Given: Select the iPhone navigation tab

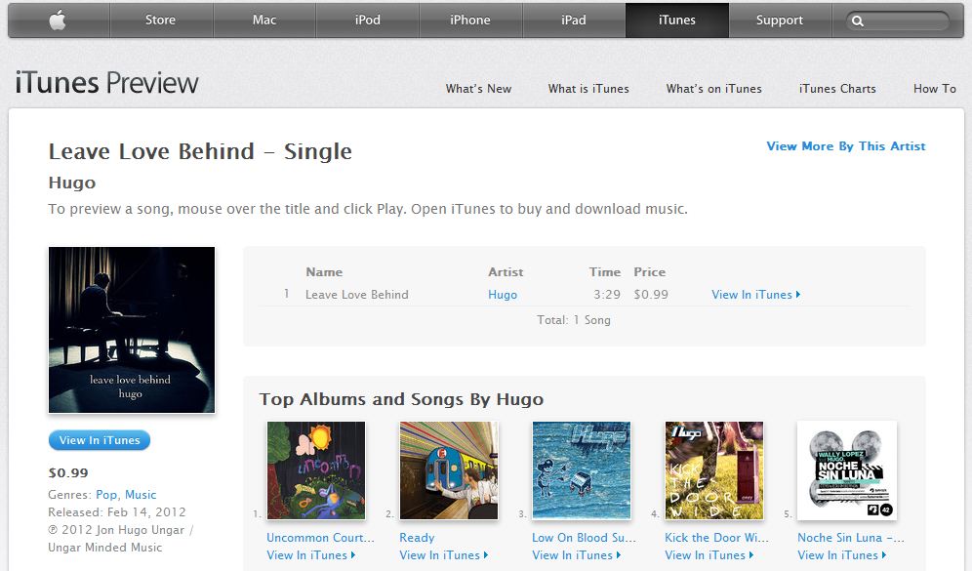Looking at the screenshot, I should point(469,20).
